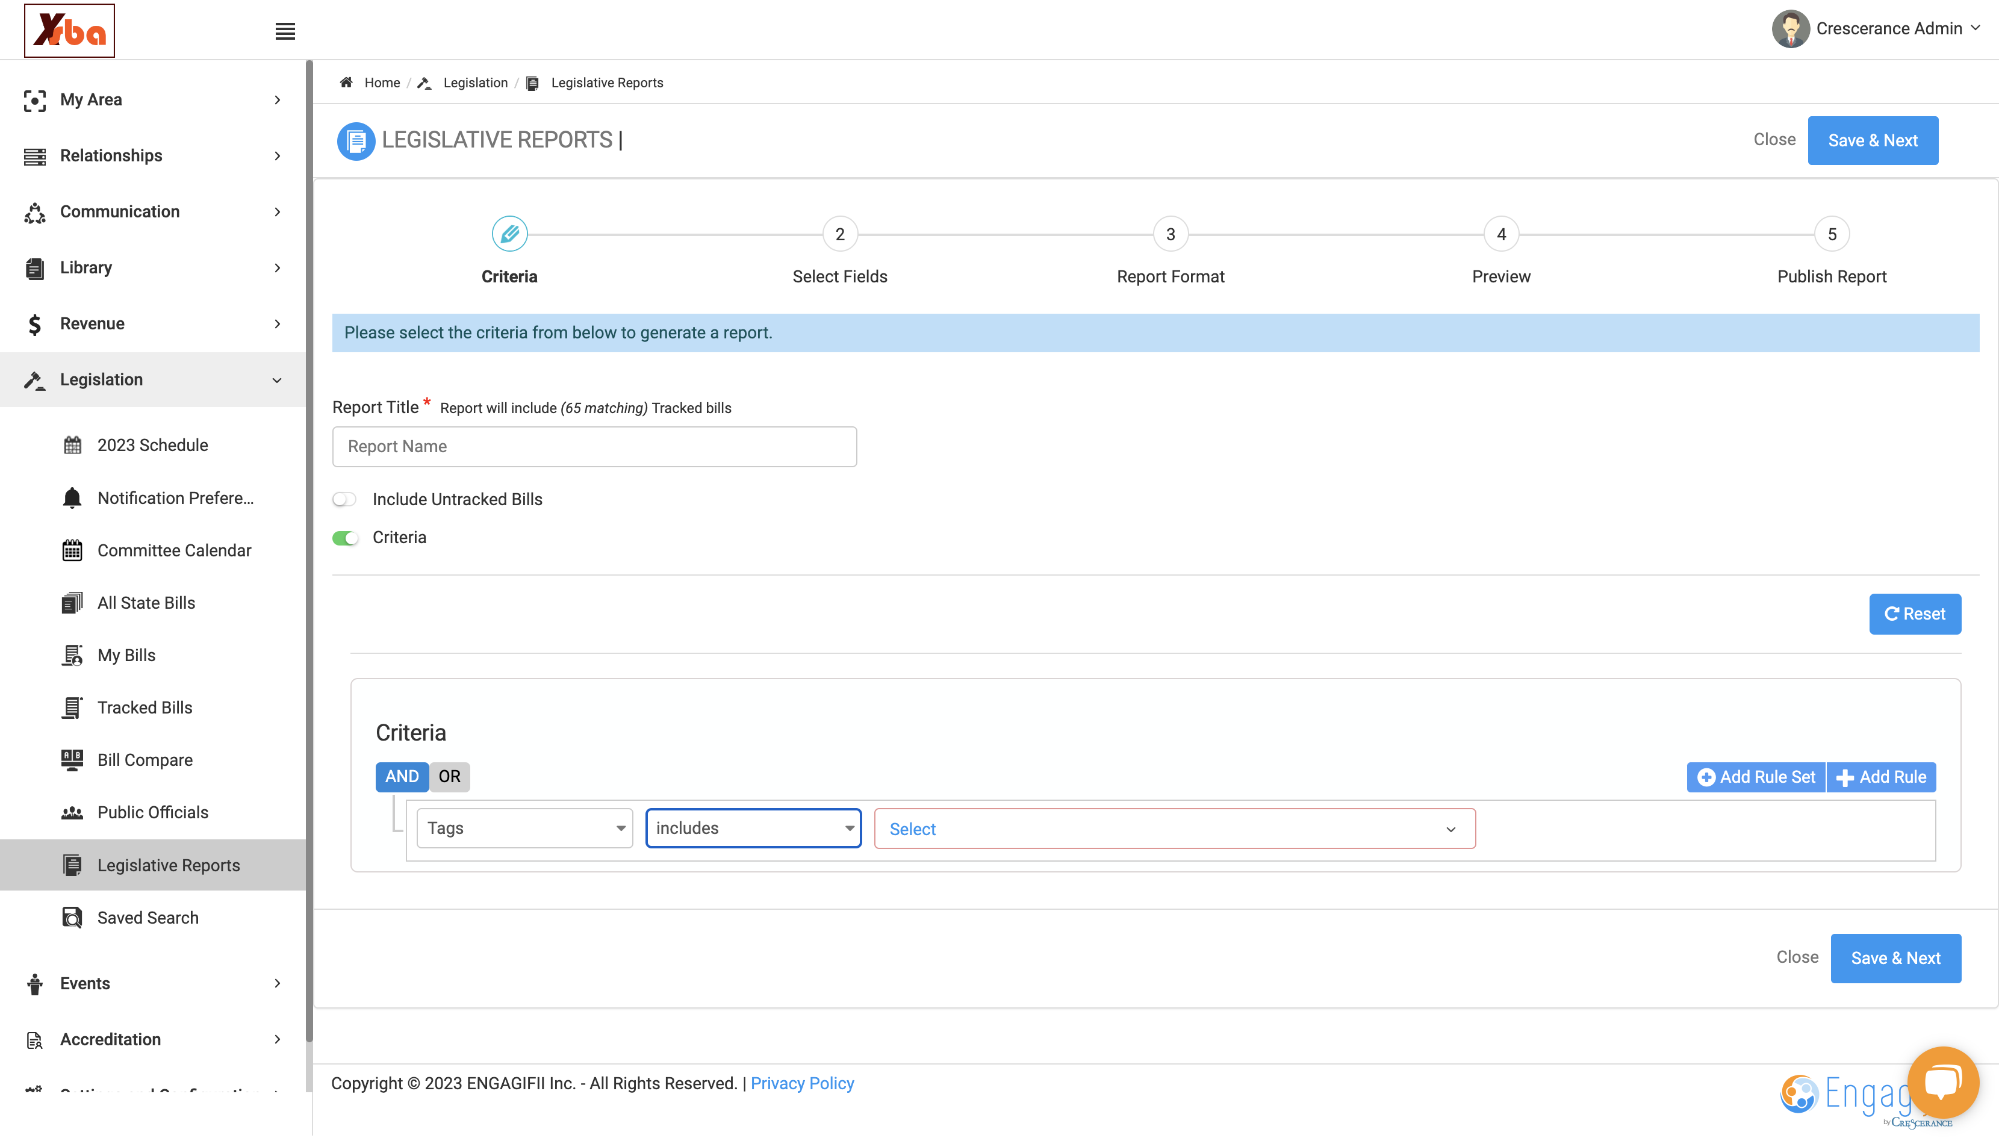This screenshot has width=1999, height=1138.
Task: Open the Privacy Policy link
Action: click(x=802, y=1083)
